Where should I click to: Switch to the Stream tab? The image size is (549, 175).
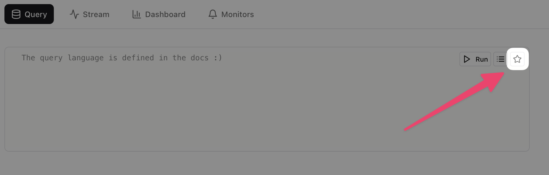[90, 14]
